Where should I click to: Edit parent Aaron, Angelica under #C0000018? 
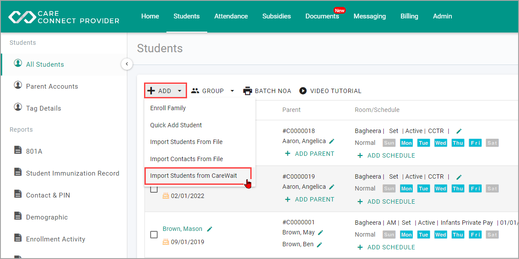tap(332, 141)
